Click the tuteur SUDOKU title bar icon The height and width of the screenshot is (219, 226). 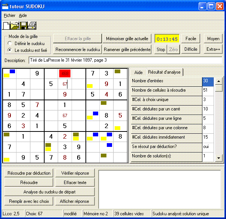pos(5,6)
